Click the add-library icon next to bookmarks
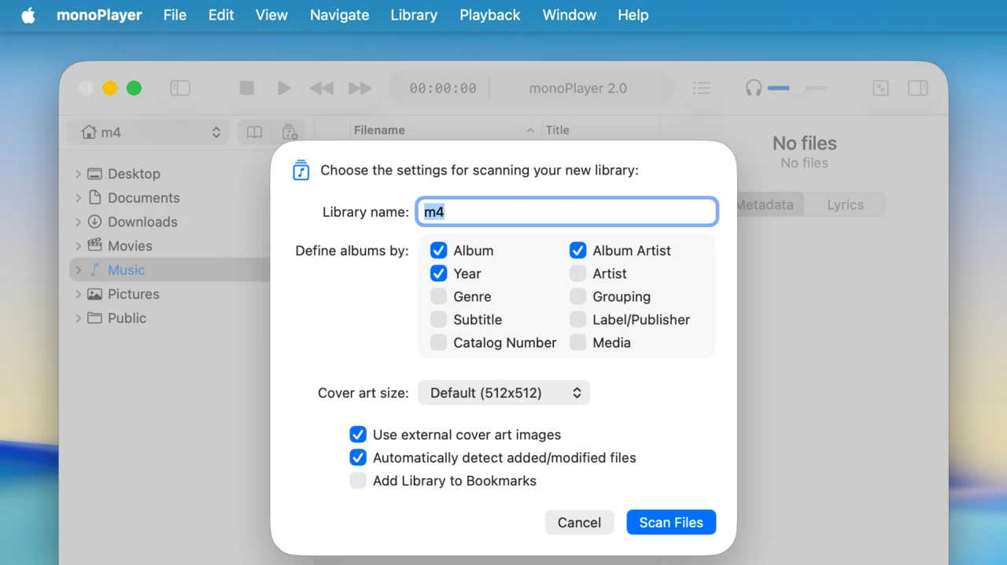The height and width of the screenshot is (565, 1007). coord(289,131)
